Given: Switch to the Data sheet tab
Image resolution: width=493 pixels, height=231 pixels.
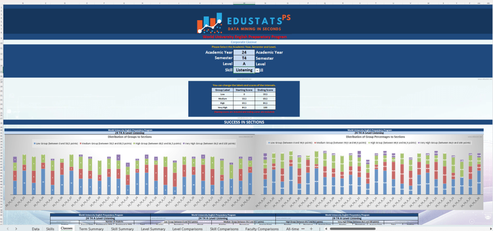Looking at the screenshot, I should (36, 229).
